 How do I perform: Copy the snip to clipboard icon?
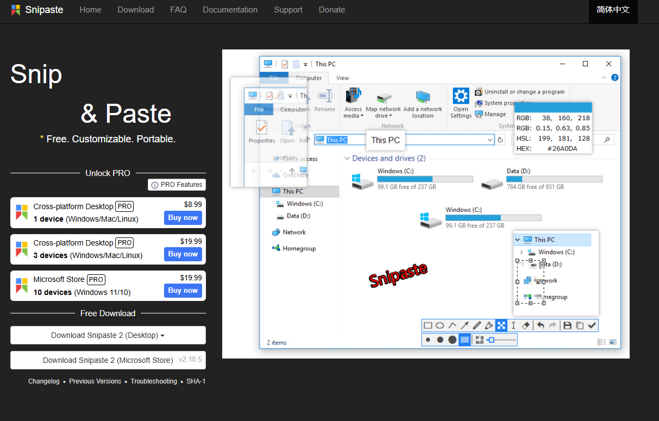(580, 325)
